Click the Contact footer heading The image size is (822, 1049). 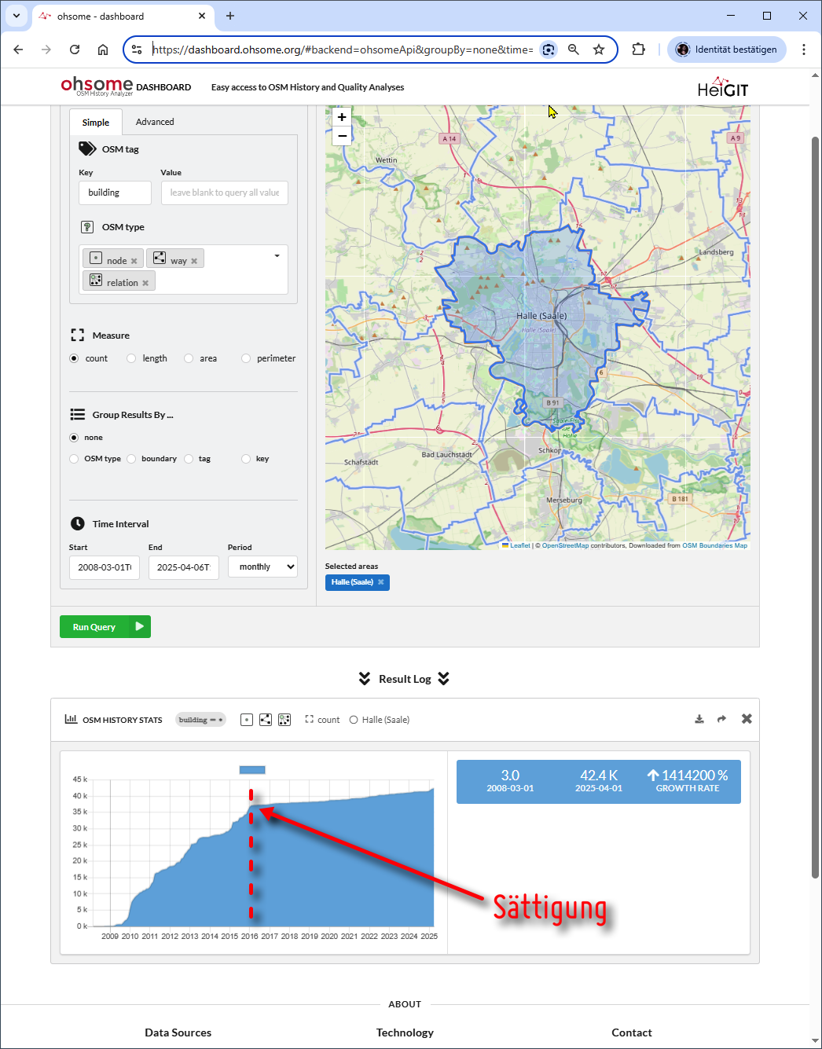(x=632, y=1032)
